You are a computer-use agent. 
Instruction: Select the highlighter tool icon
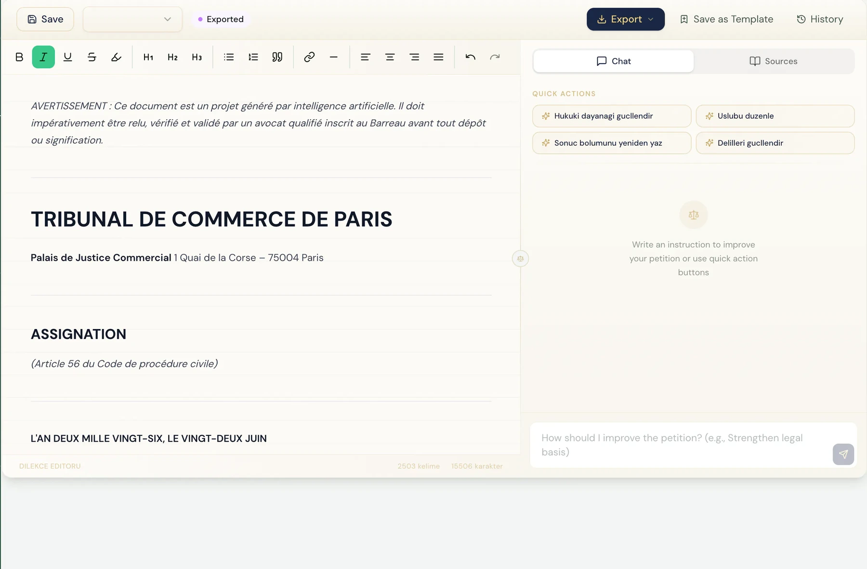click(x=116, y=57)
